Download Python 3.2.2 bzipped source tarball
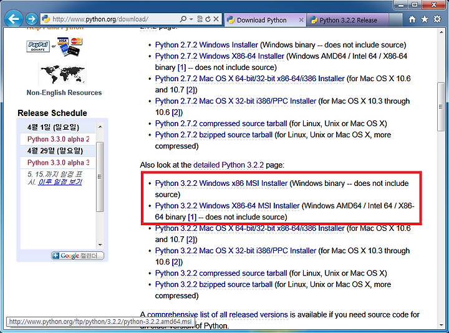The image size is (449, 333). pos(214,284)
